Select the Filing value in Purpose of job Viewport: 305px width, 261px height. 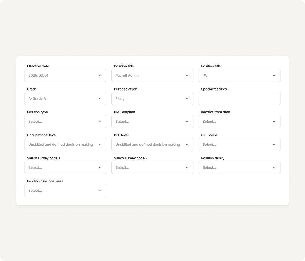click(120, 98)
